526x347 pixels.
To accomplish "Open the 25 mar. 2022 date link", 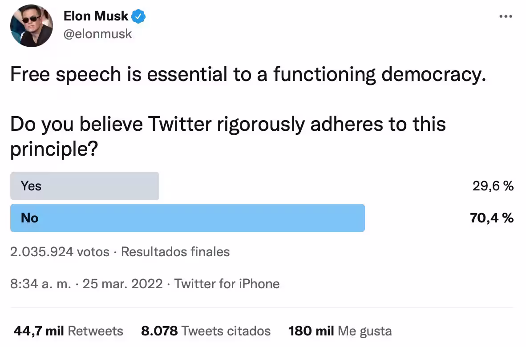I will coord(122,284).
